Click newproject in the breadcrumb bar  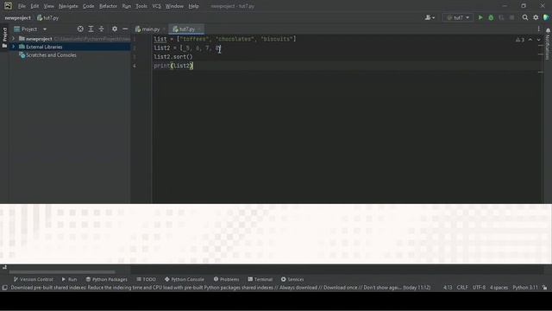[17, 17]
